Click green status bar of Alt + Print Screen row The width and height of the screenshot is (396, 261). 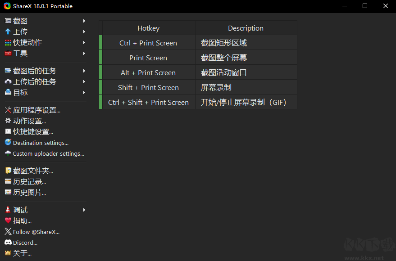(101, 72)
